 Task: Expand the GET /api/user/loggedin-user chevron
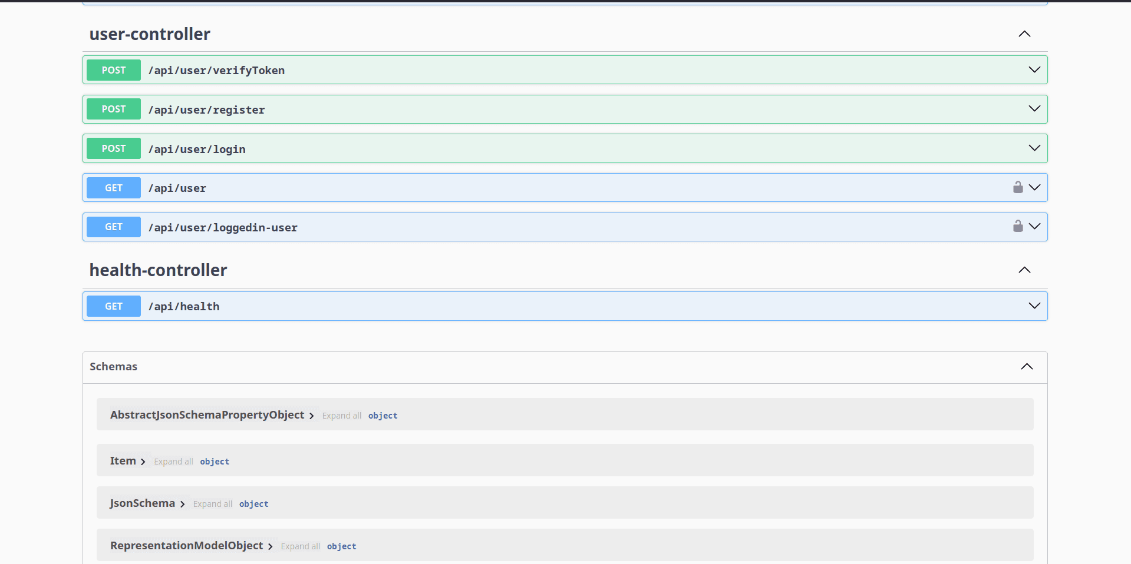(1034, 227)
